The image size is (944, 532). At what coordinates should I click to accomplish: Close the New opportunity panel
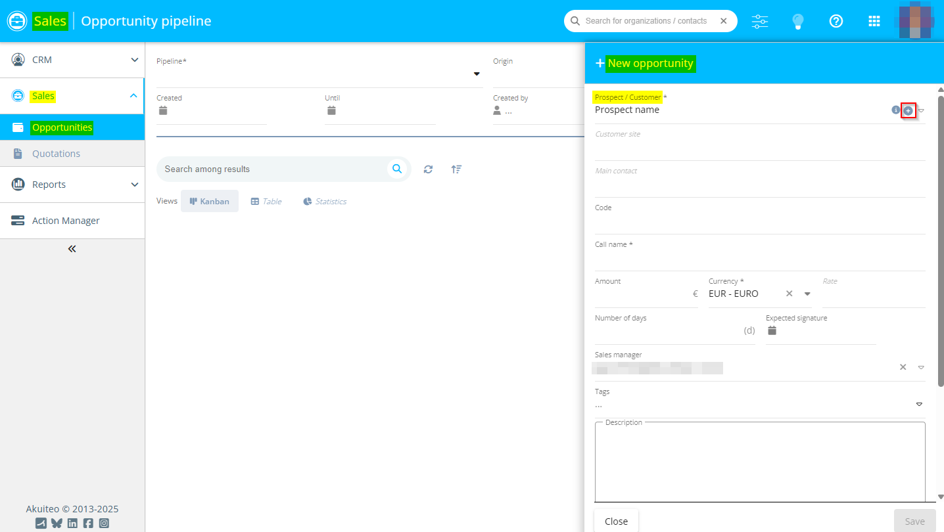point(616,521)
